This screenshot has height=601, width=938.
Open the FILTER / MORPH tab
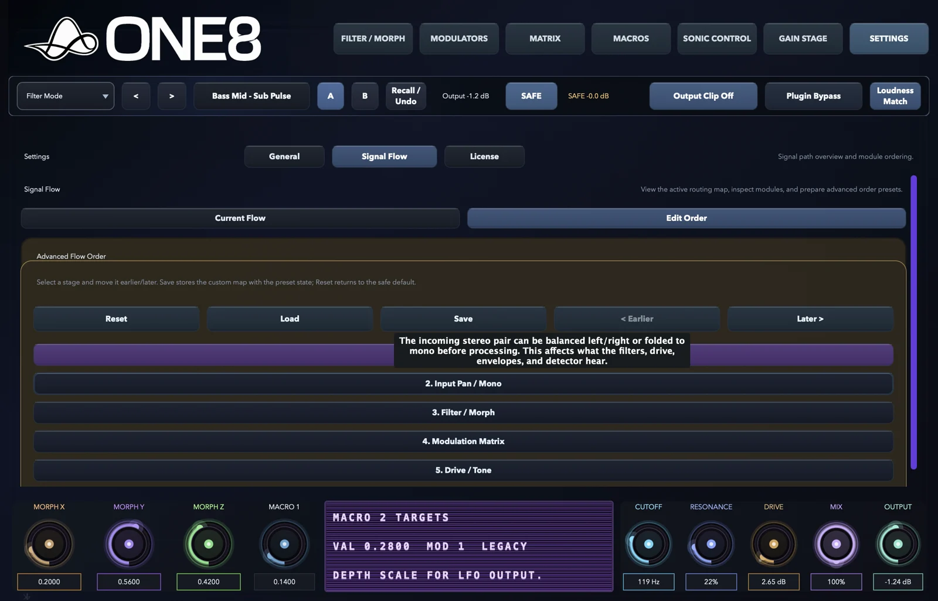373,39
